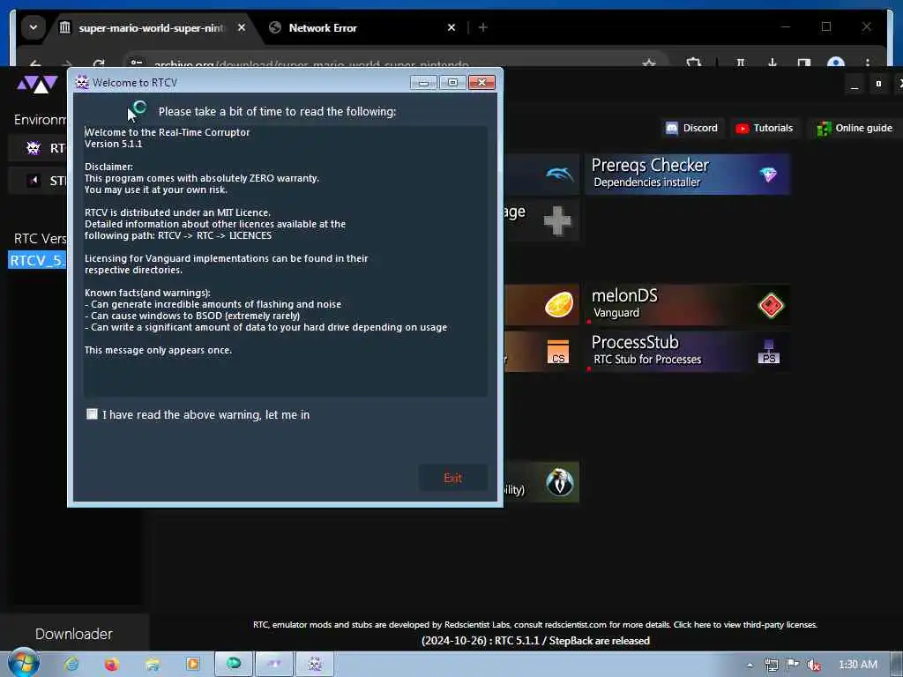Click the Prereqs Checker diamond icon
The height and width of the screenshot is (677, 903).
[x=768, y=174]
